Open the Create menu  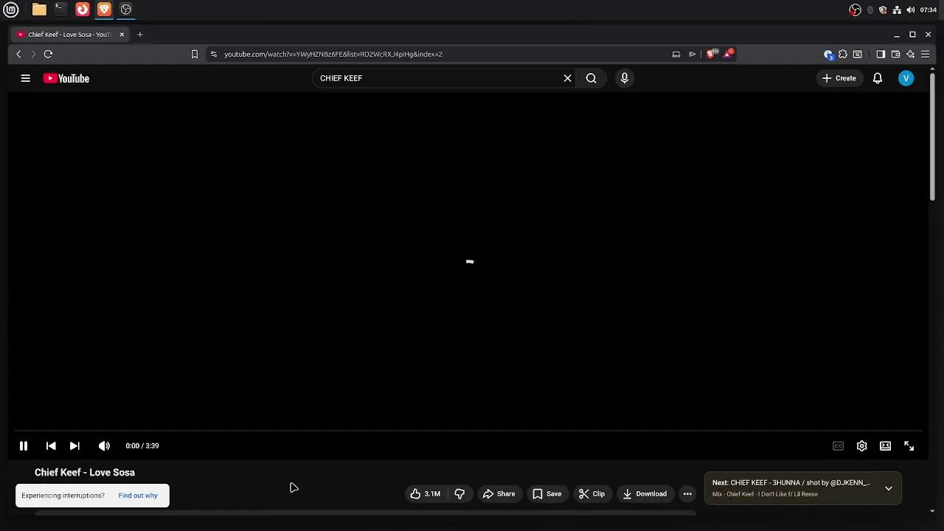point(839,78)
